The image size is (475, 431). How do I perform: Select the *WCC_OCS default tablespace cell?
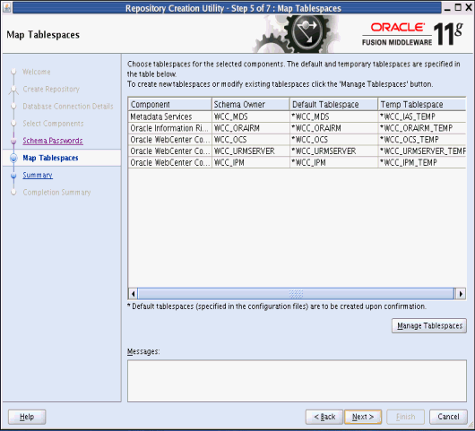pos(333,140)
